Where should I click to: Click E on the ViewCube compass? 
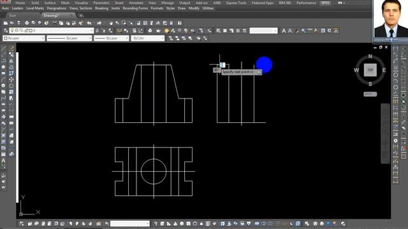(x=384, y=70)
